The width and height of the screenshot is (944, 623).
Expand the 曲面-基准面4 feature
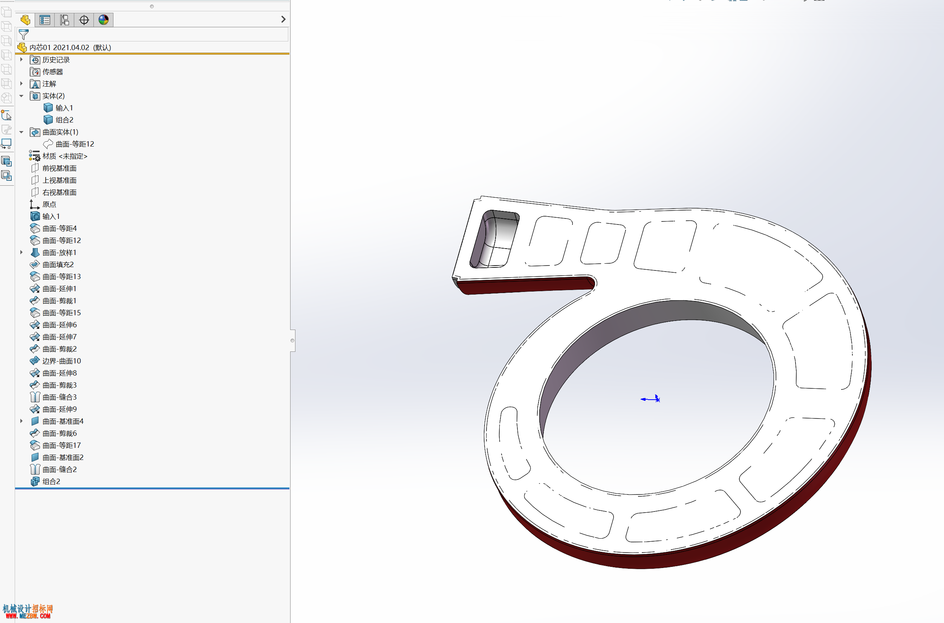tap(21, 421)
